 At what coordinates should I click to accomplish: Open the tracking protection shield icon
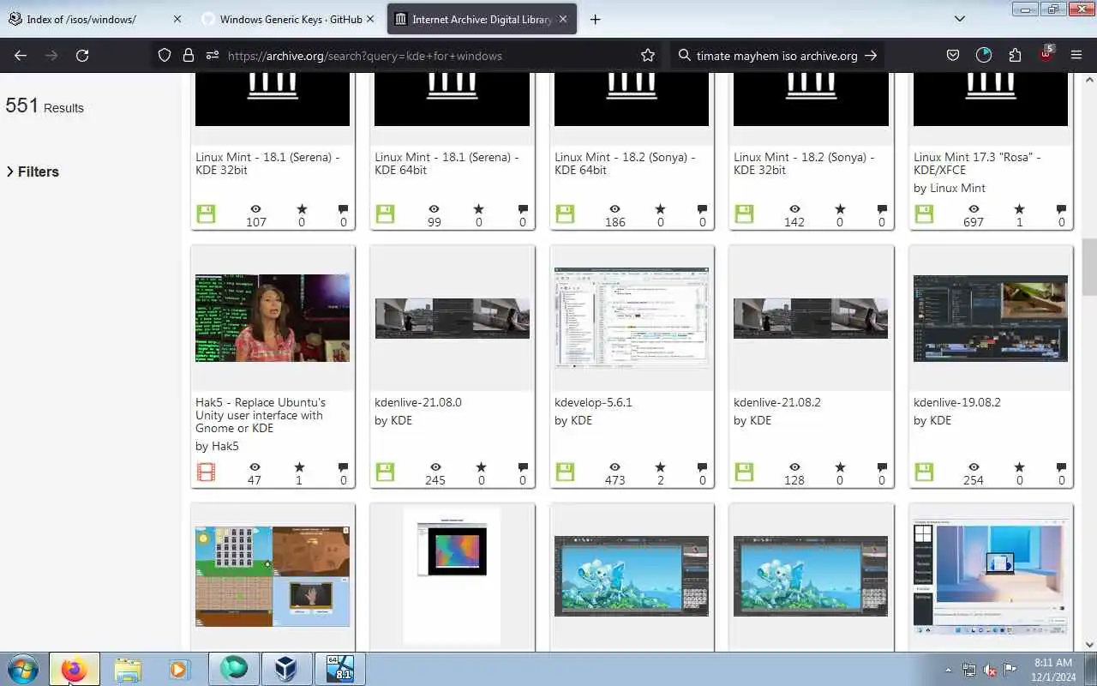tap(165, 55)
